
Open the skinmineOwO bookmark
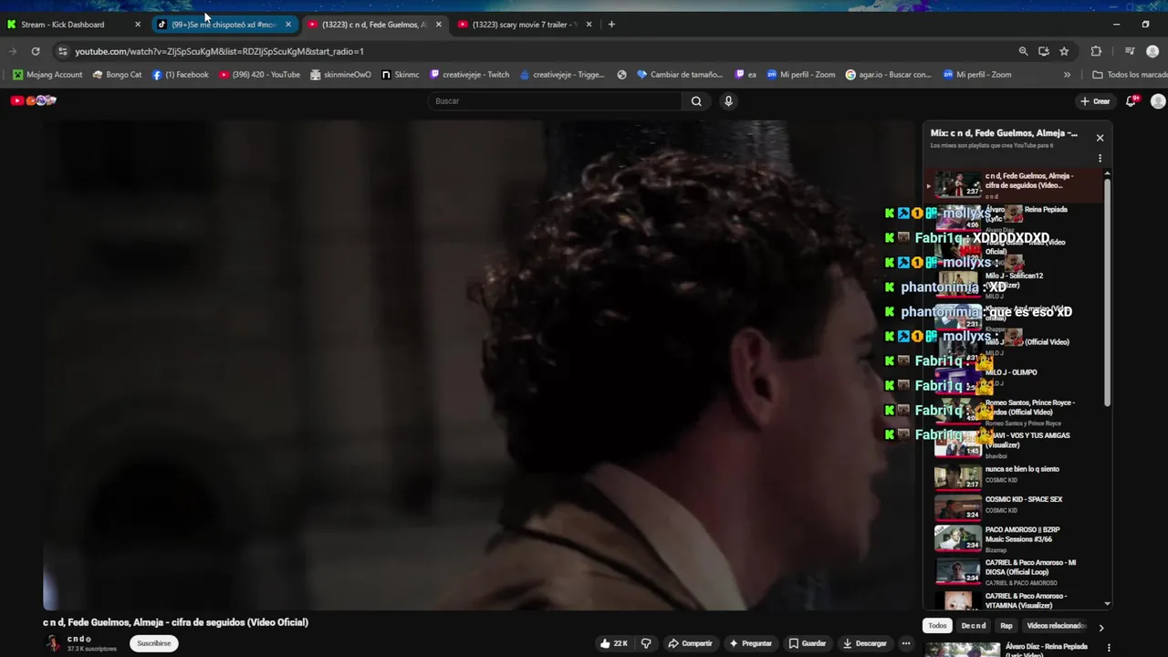coord(340,75)
